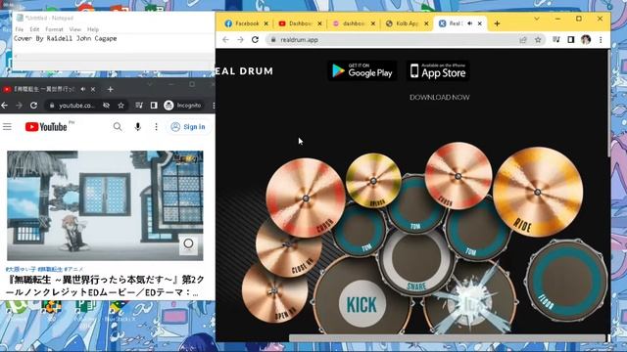627x352 pixels.
Task: Click the third-party cookies eye icon
Action: 106,106
